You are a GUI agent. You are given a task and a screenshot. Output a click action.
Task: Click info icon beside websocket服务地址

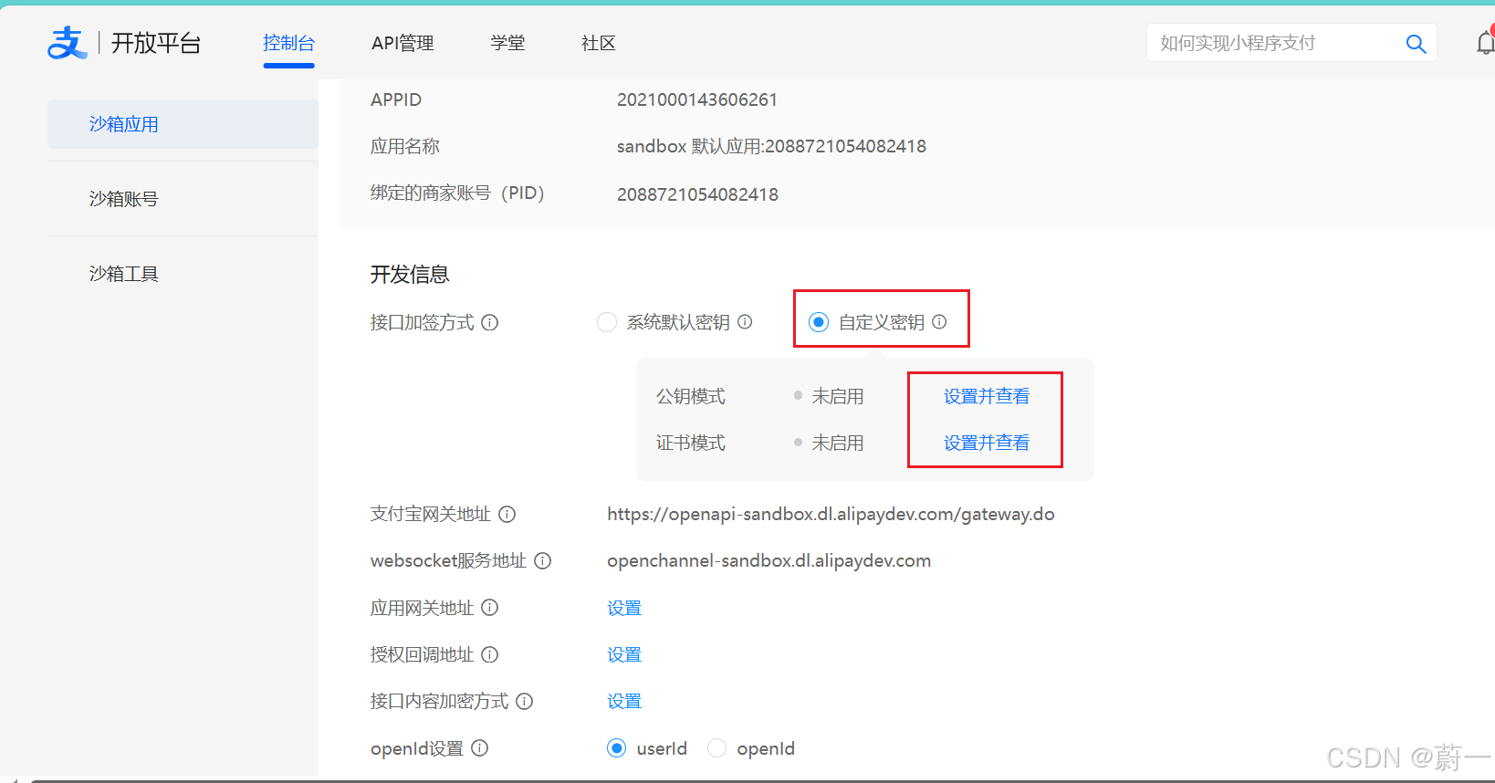tap(543, 561)
